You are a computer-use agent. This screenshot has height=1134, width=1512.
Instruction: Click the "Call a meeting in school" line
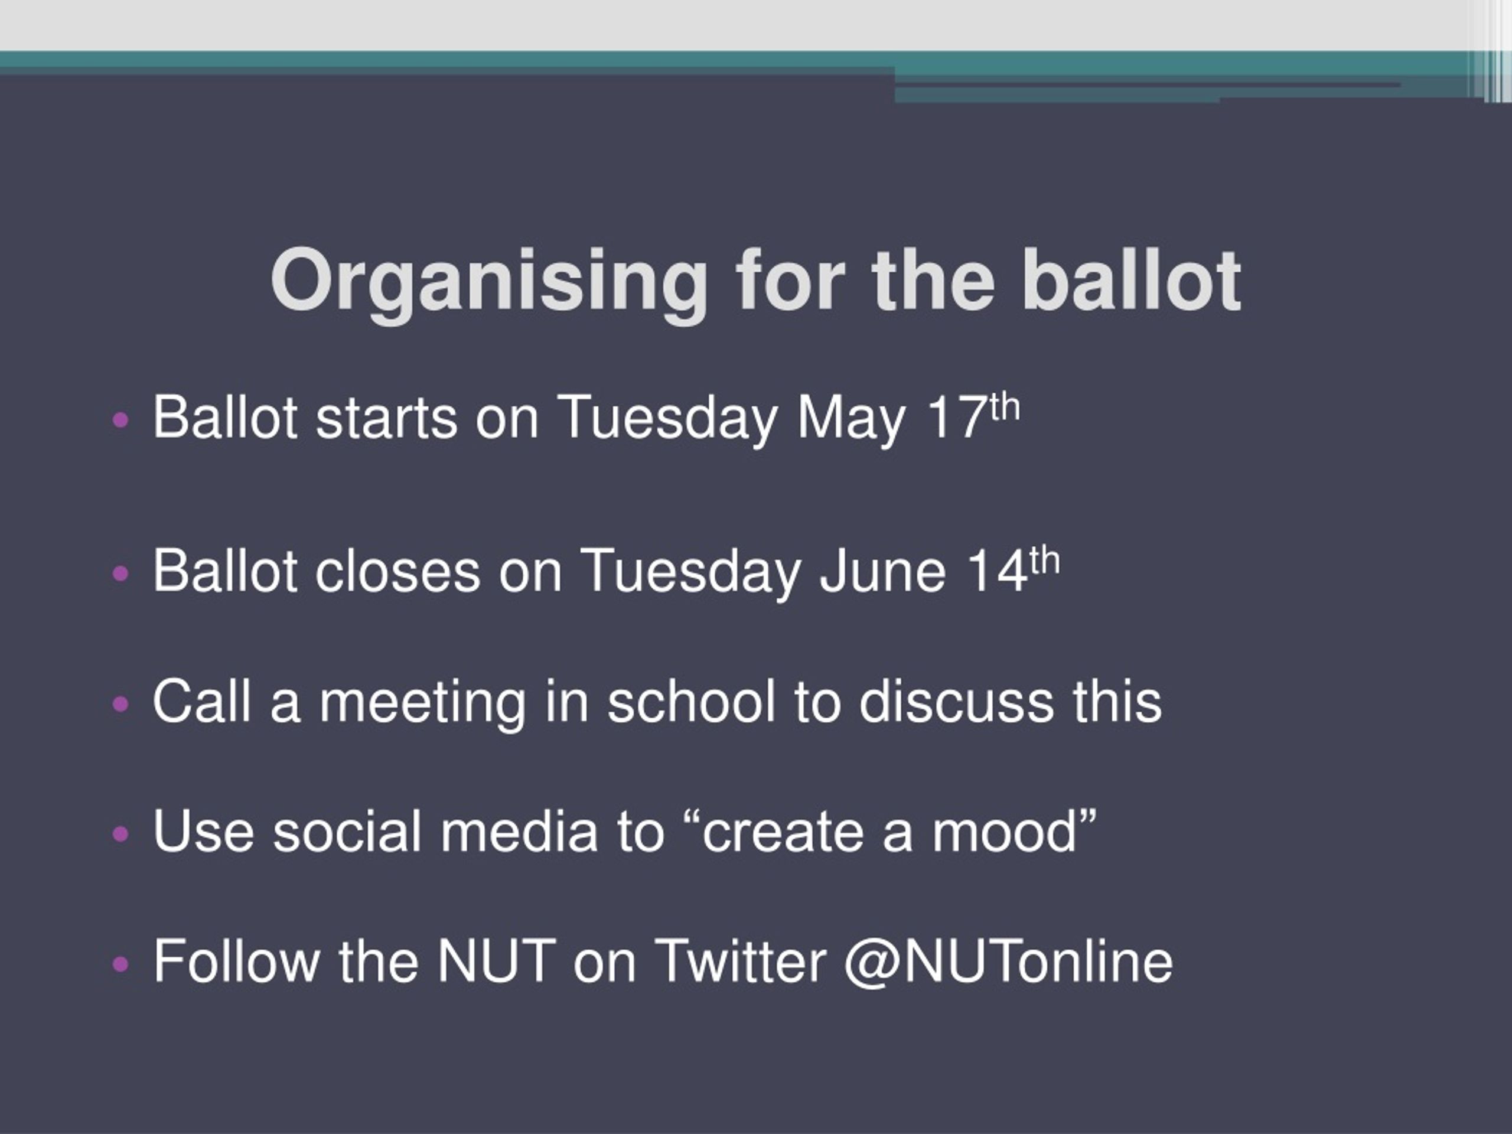[656, 702]
